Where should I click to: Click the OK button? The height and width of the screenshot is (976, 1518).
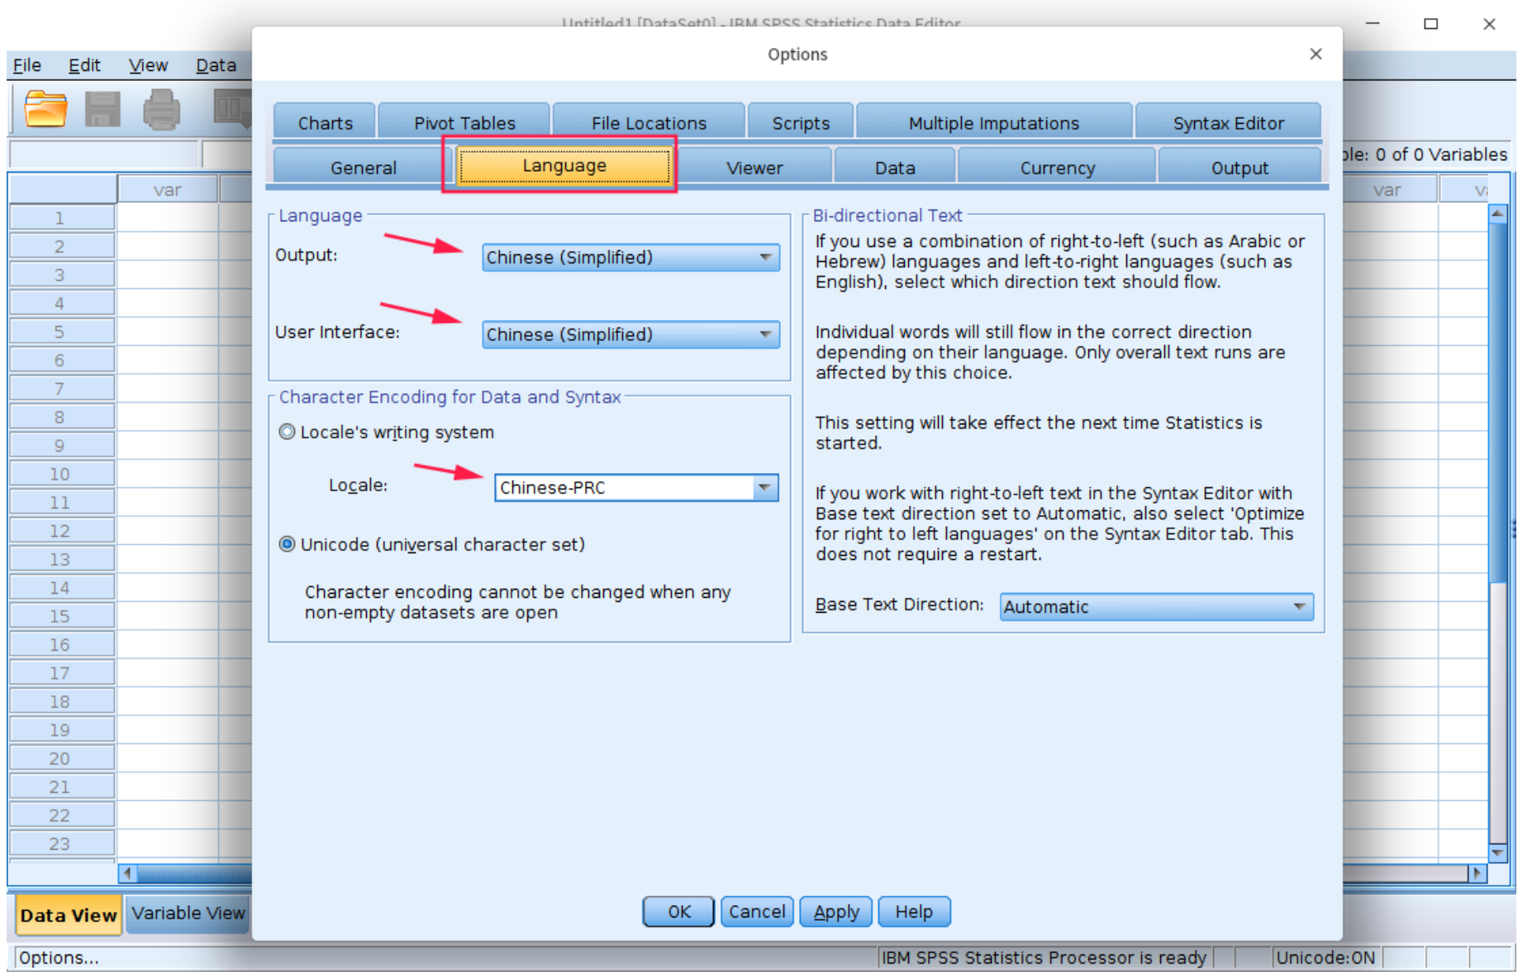point(678,912)
